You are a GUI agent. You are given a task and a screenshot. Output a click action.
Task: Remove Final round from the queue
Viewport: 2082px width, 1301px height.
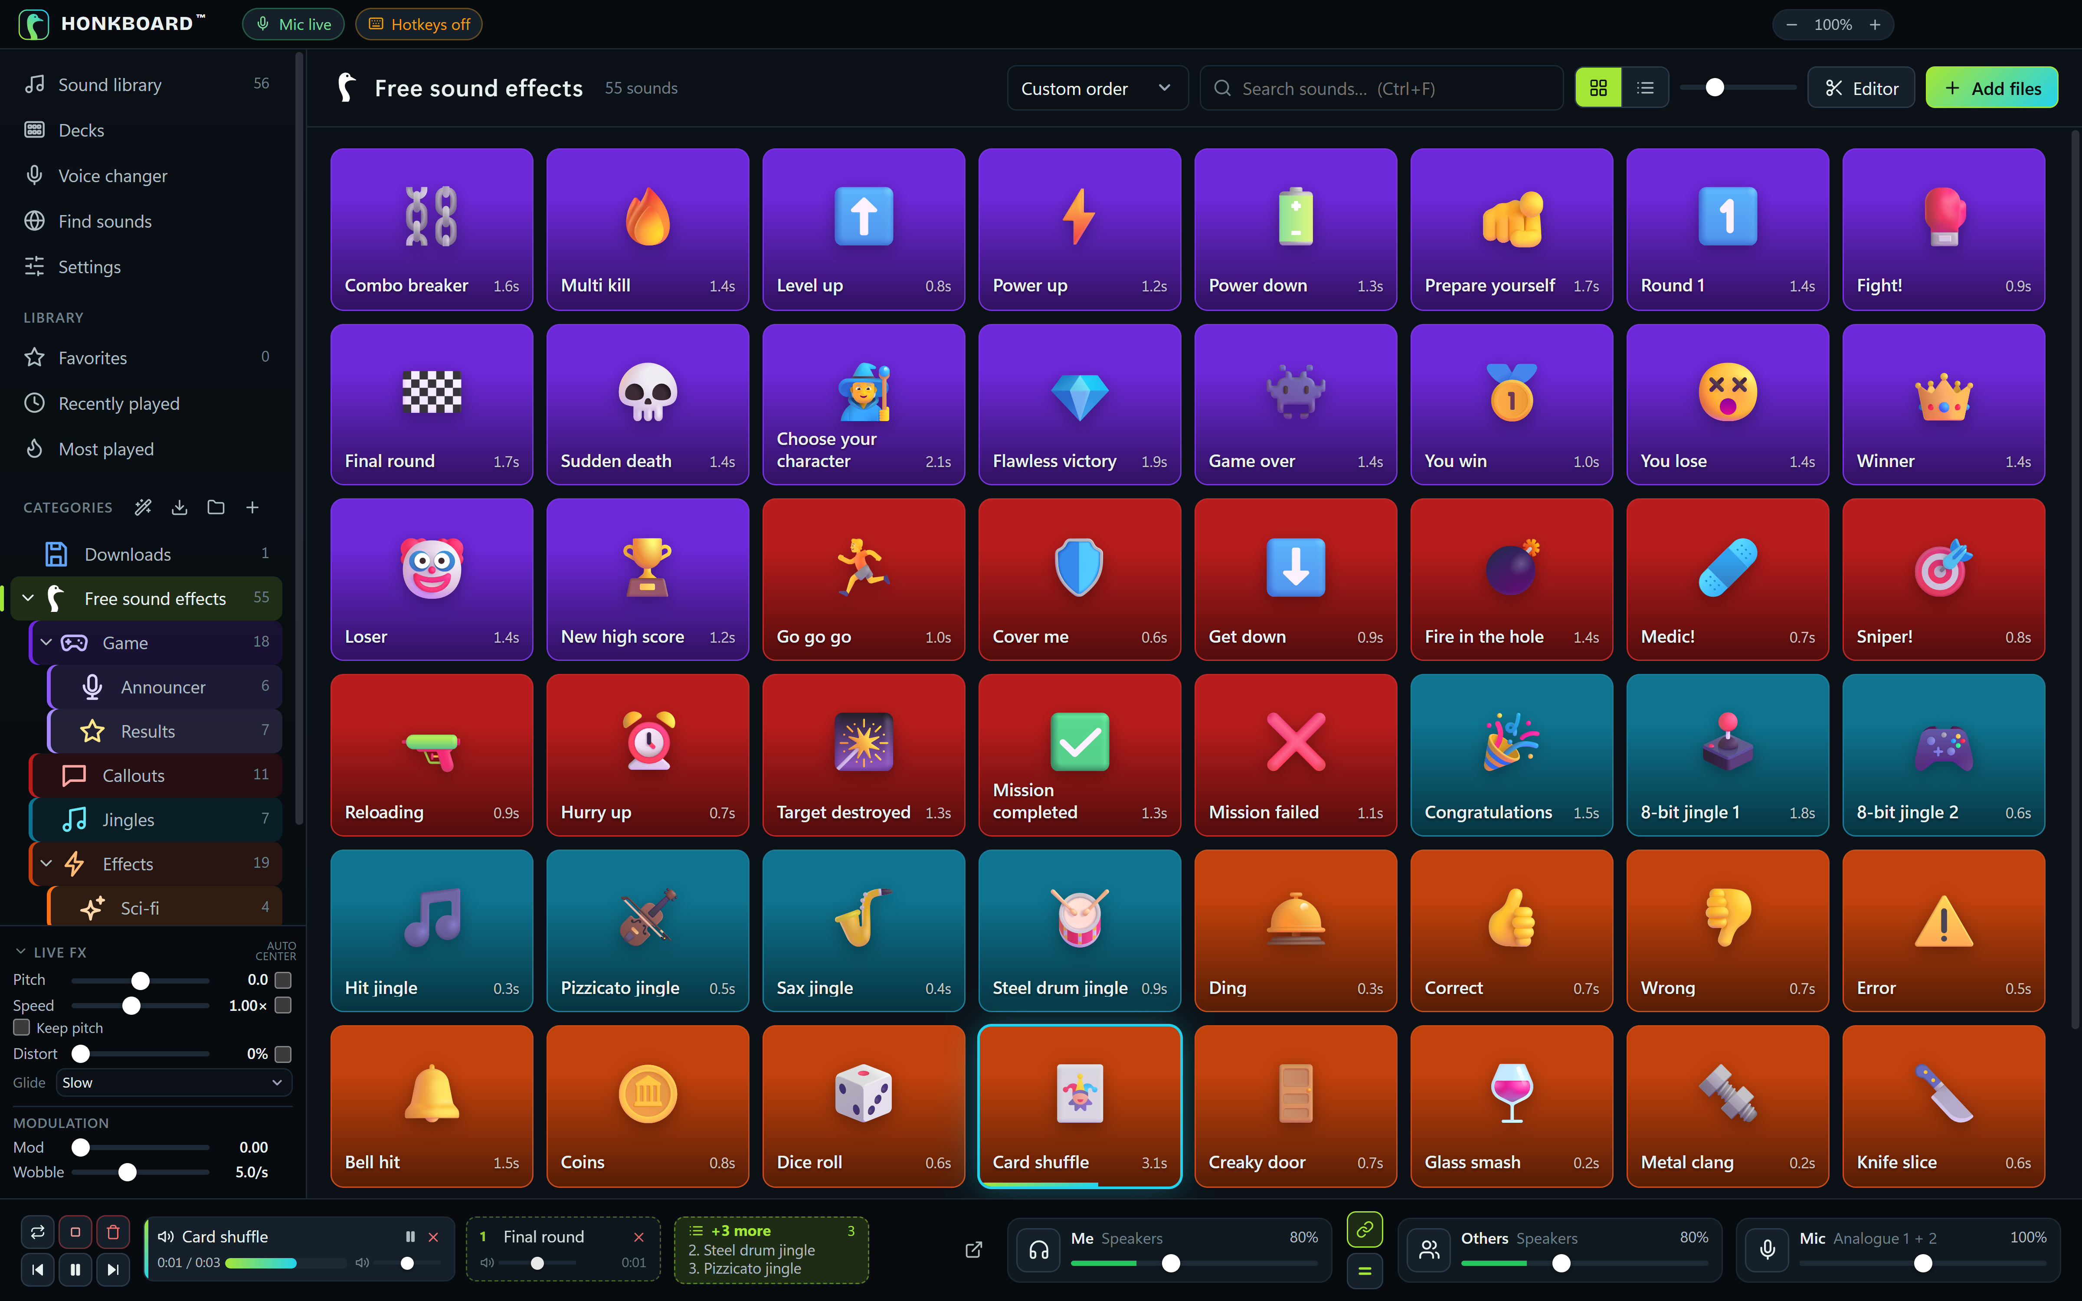click(x=638, y=1237)
